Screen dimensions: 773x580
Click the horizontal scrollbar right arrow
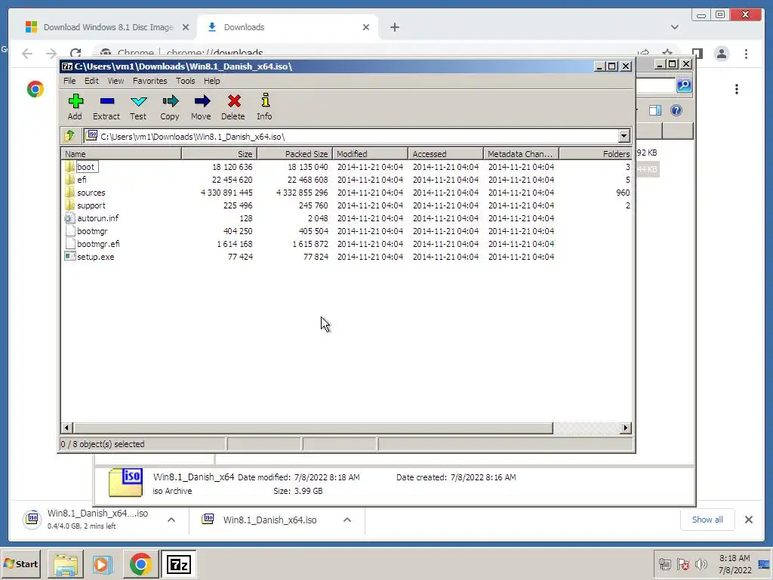tap(626, 428)
